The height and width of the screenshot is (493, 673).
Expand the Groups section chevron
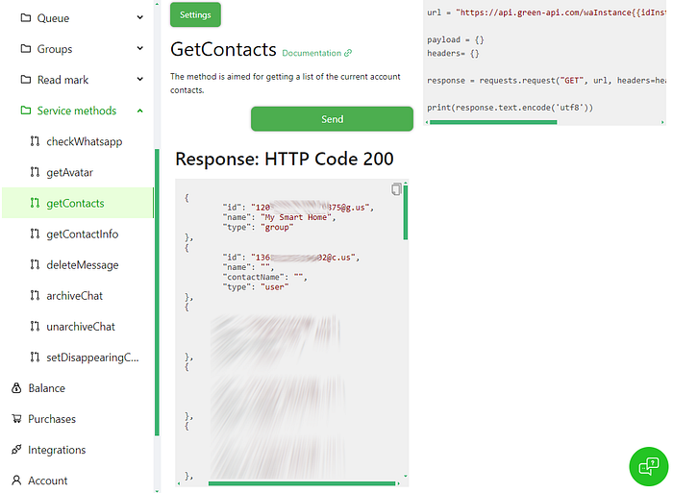click(140, 48)
